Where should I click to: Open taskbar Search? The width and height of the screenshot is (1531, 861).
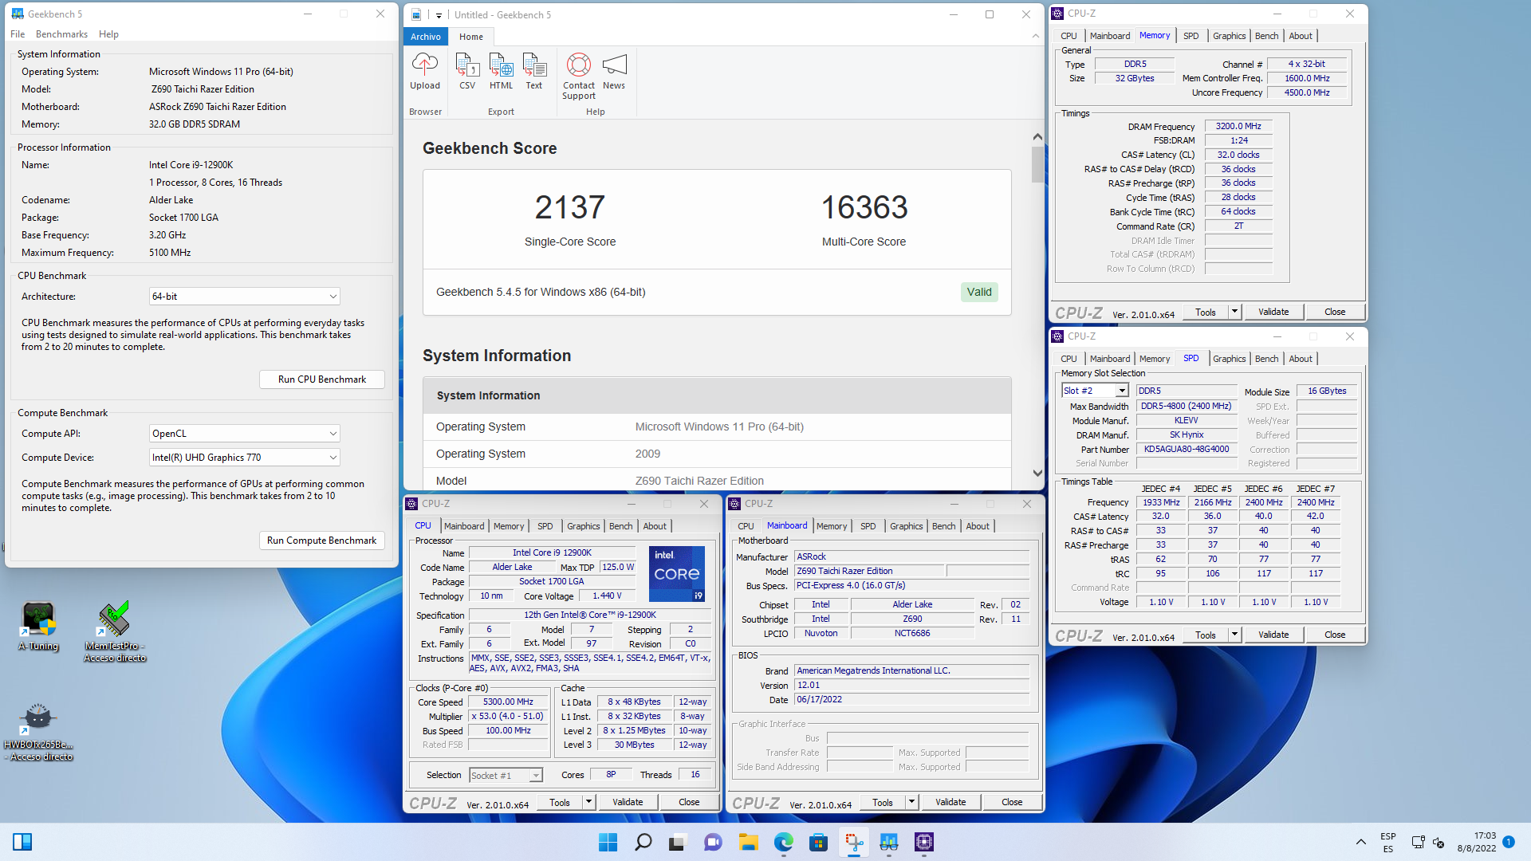coord(643,842)
